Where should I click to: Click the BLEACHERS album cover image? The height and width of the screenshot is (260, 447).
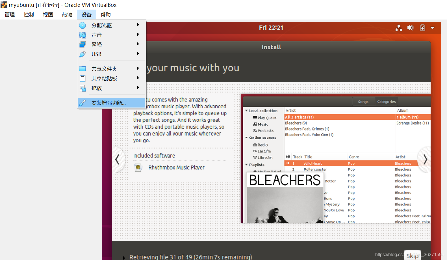pos(285,197)
